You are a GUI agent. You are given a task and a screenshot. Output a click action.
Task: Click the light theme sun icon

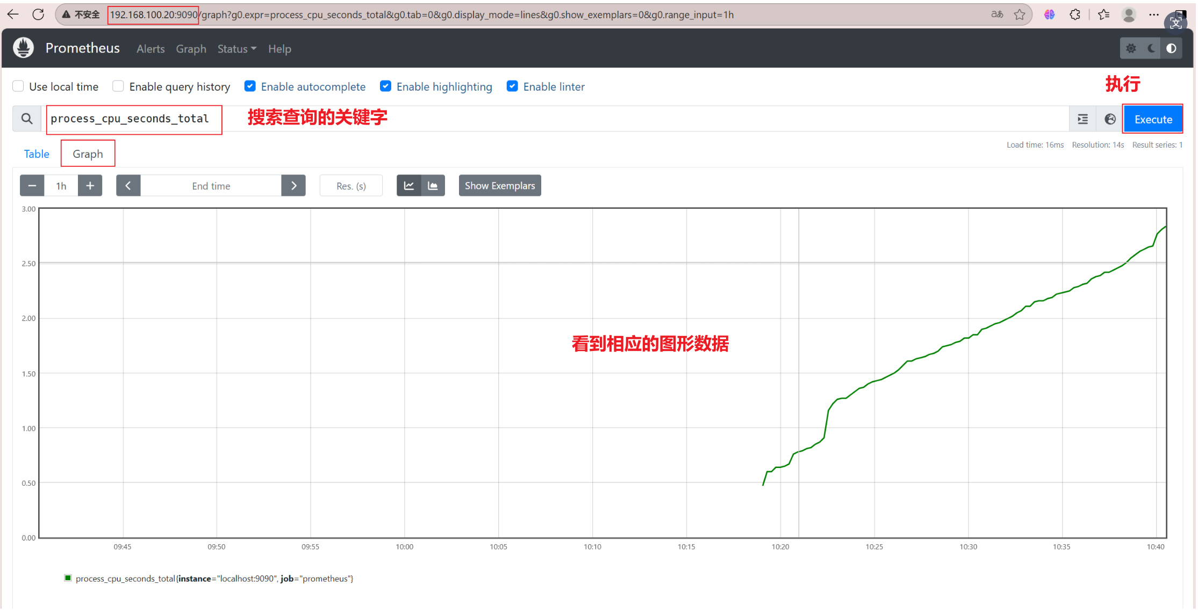pyautogui.click(x=1131, y=49)
